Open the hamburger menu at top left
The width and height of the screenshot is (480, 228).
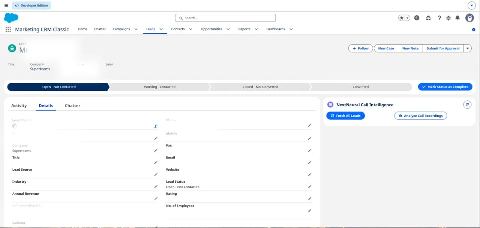click(x=6, y=6)
